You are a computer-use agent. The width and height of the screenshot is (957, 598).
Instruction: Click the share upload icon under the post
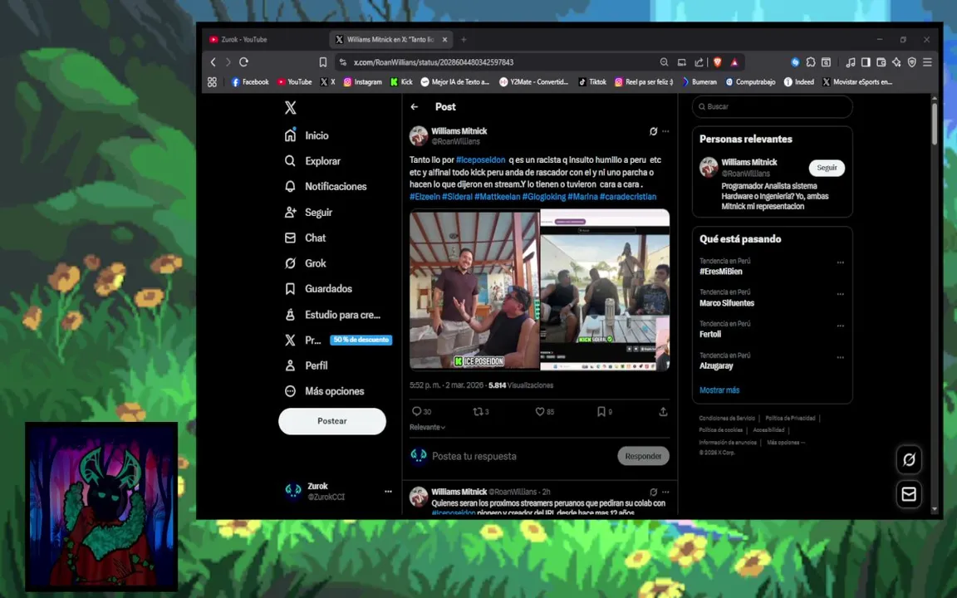tap(663, 412)
